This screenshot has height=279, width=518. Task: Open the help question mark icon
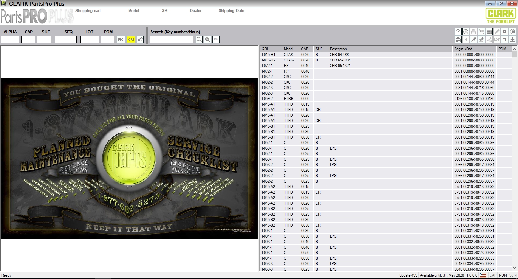(x=458, y=32)
